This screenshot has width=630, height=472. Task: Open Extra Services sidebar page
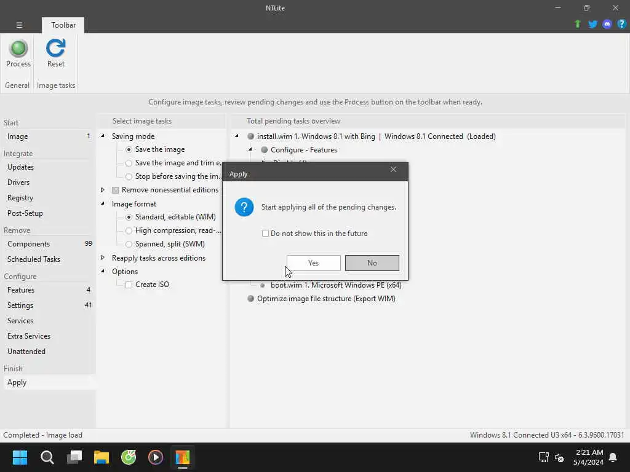pos(48,336)
